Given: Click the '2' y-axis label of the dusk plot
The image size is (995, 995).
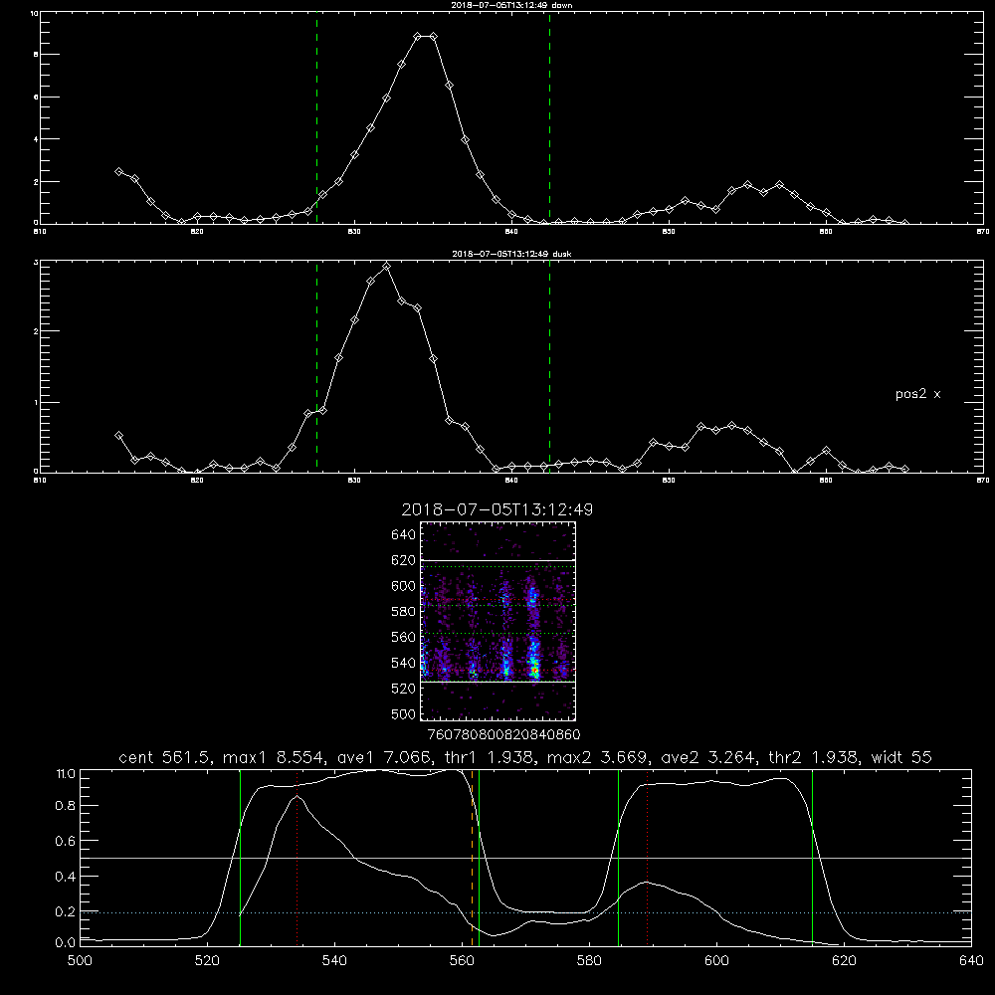Looking at the screenshot, I should coord(36,331).
